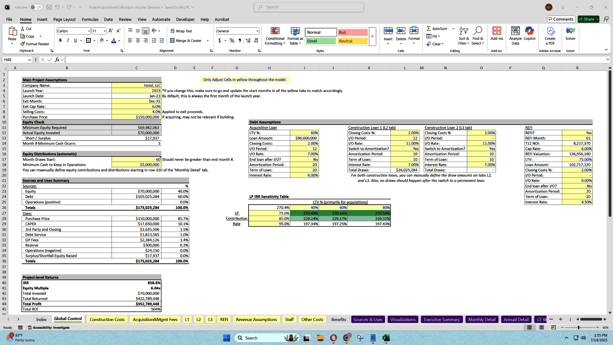Click the Decrease Indent icon
The height and width of the screenshot is (345, 613).
pyautogui.click(x=154, y=40)
